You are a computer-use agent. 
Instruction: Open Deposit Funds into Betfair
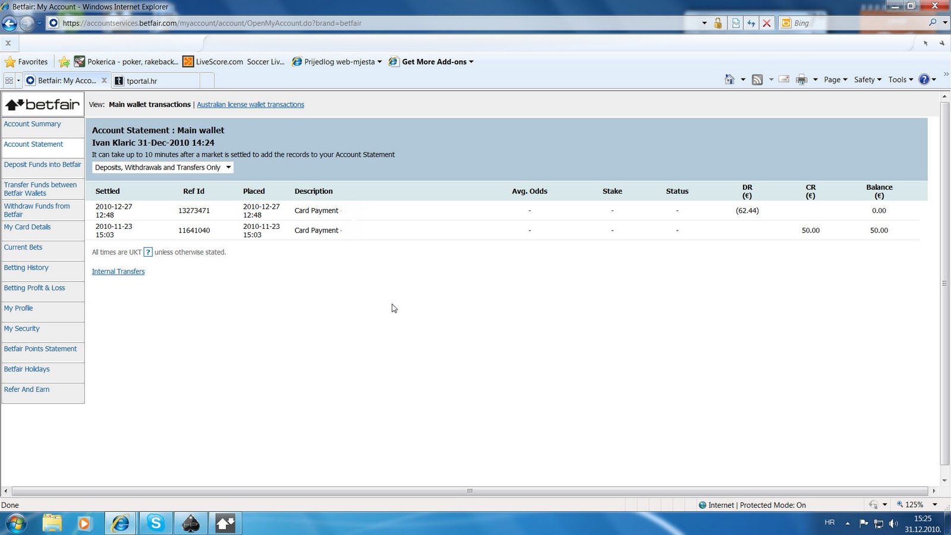click(43, 165)
